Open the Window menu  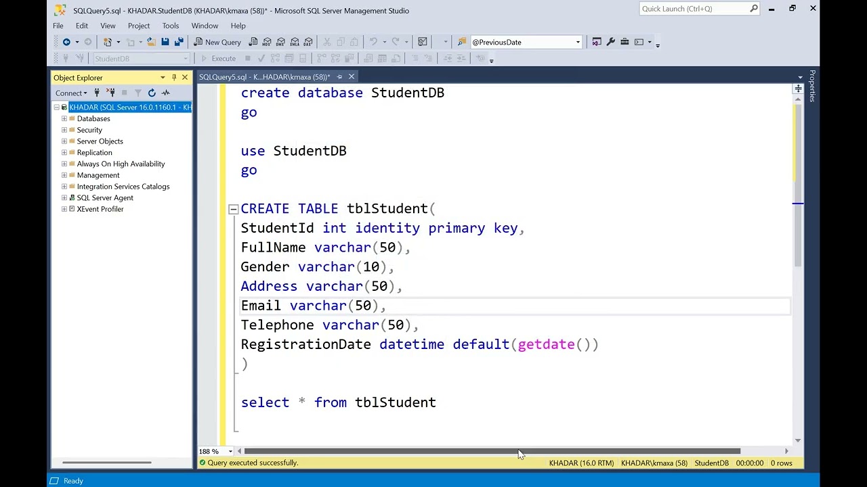[x=205, y=26]
